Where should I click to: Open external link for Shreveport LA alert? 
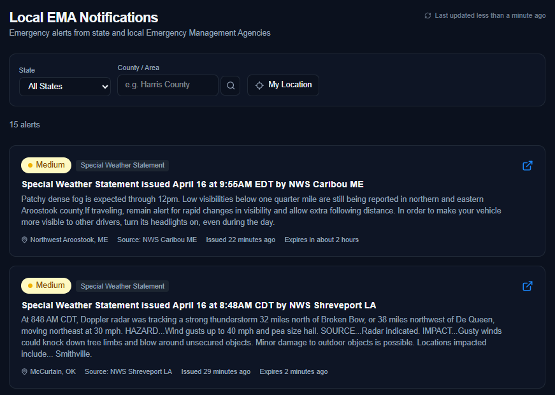pyautogui.click(x=527, y=286)
